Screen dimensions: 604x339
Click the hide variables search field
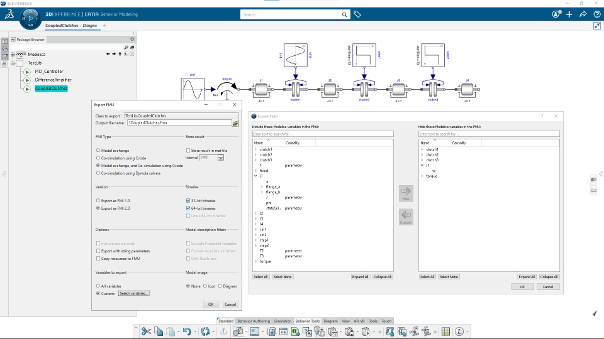tap(489, 134)
